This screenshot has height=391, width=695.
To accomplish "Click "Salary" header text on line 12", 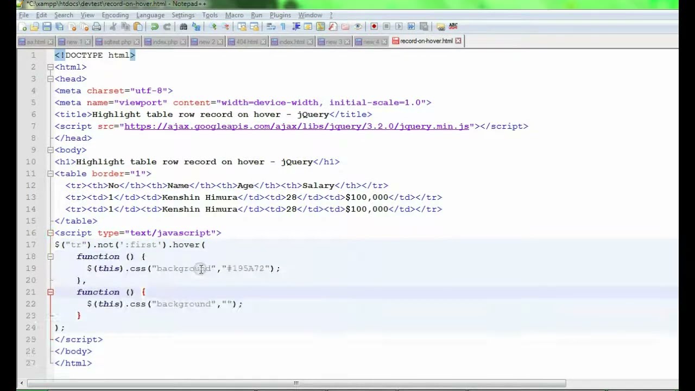I will tap(318, 186).
